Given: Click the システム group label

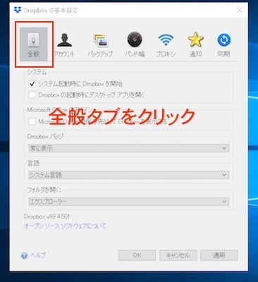Looking at the screenshot, I should pyautogui.click(x=37, y=72).
